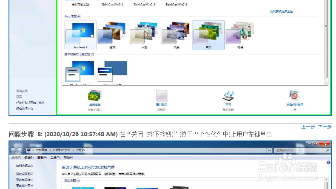Select the 场景 Aero theme

coord(240,35)
